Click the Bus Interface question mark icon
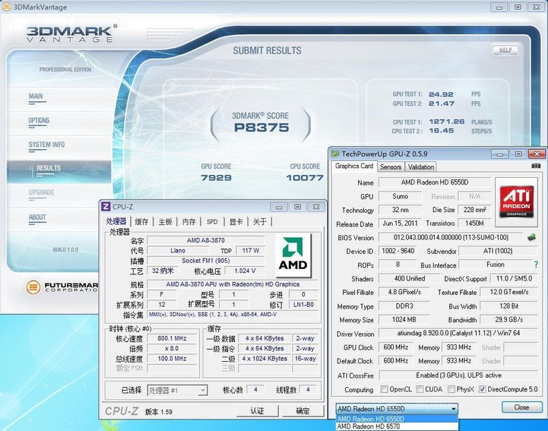The width and height of the screenshot is (548, 431). tap(536, 265)
